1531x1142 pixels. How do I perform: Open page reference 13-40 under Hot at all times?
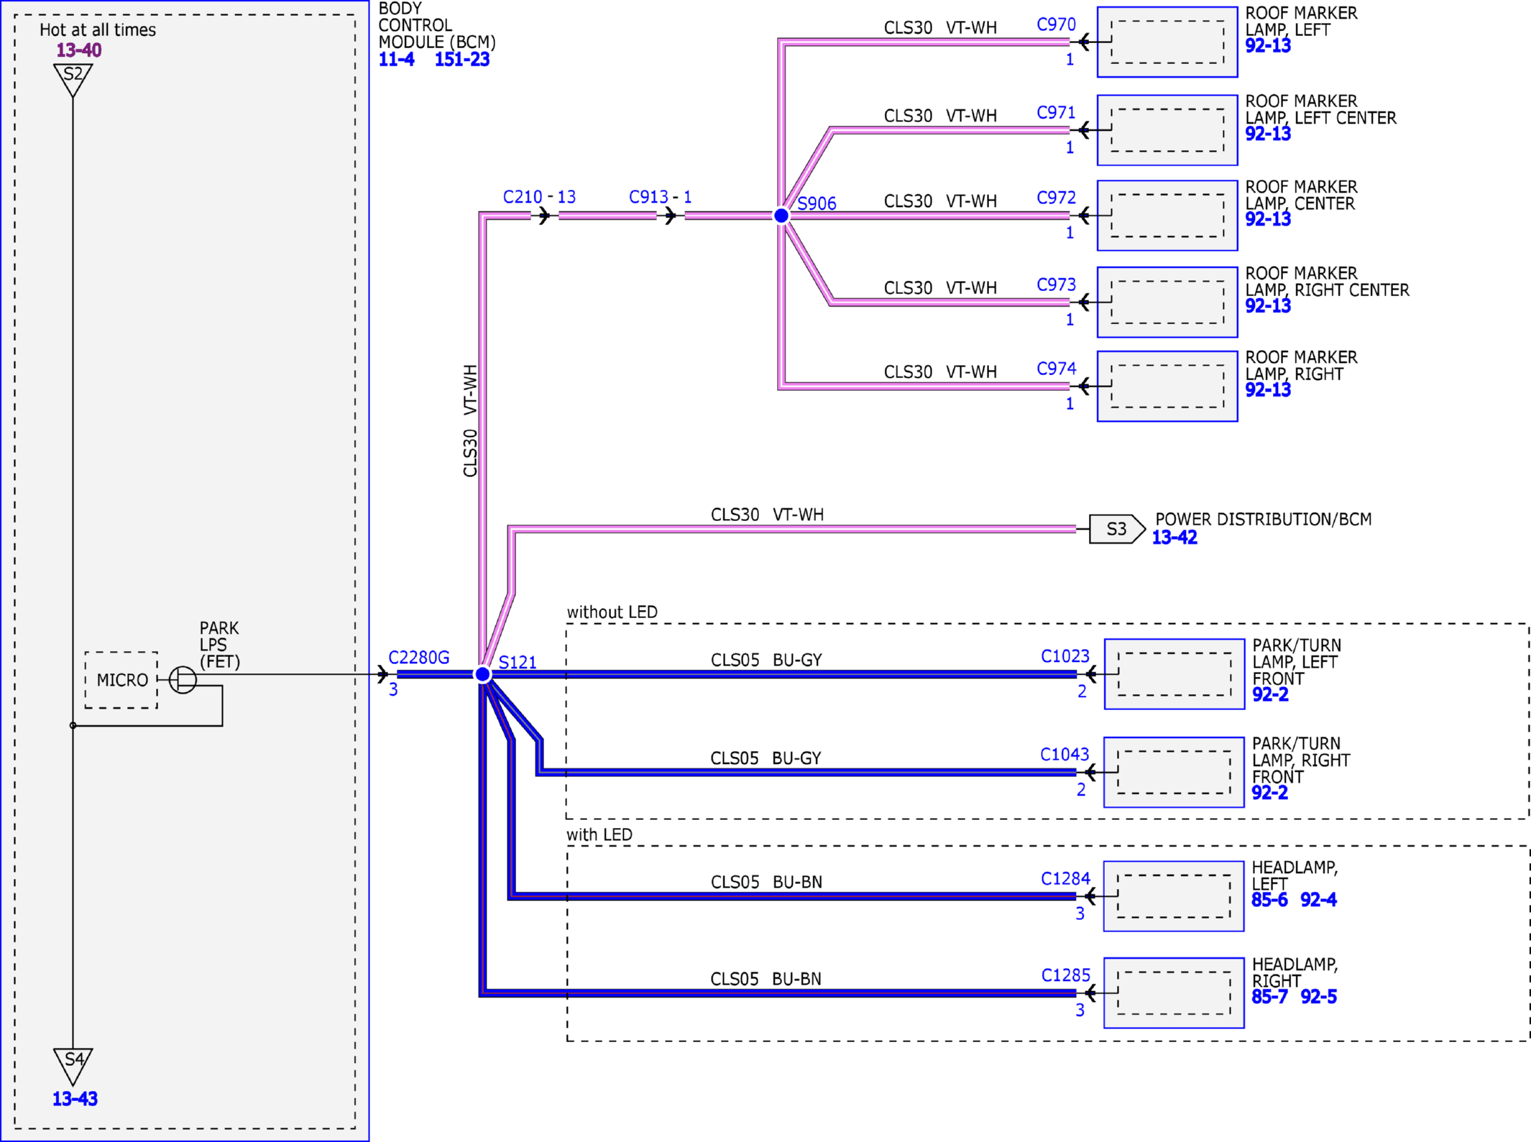click(78, 50)
